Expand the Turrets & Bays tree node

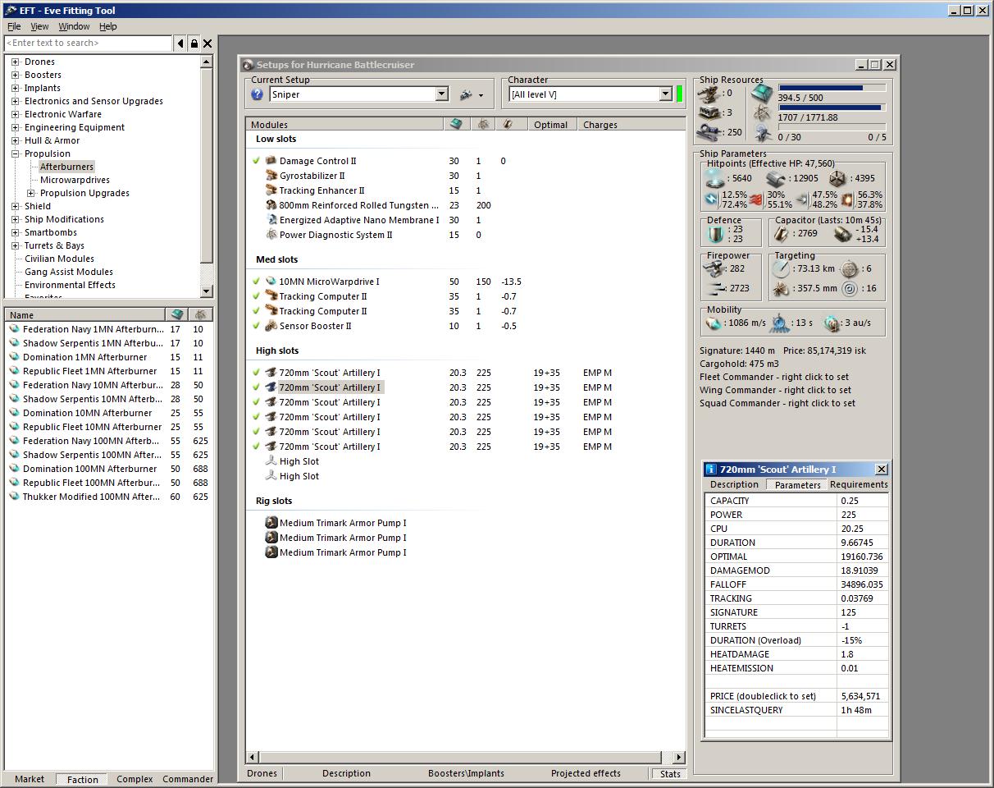pos(16,245)
